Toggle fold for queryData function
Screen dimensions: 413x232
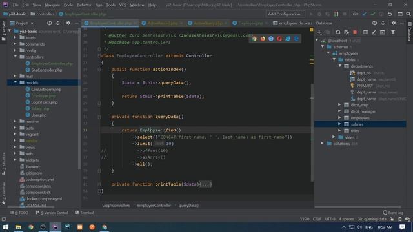coord(99,117)
